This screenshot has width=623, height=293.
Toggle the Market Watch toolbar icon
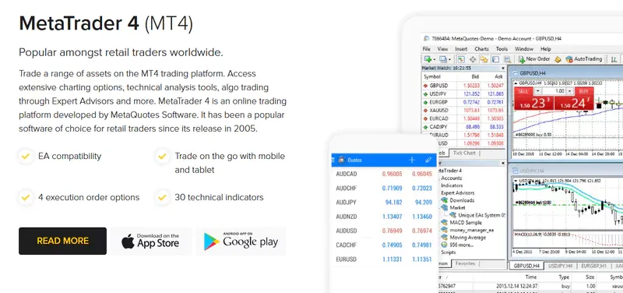461,60
